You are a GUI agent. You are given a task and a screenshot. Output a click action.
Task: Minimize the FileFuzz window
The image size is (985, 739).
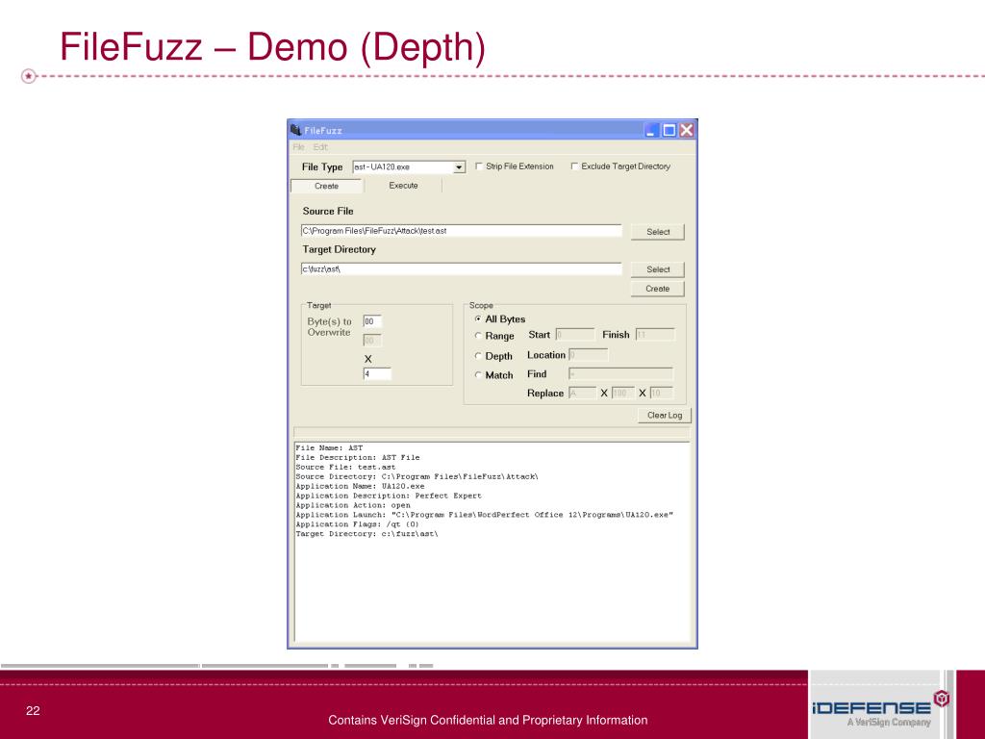coord(652,130)
